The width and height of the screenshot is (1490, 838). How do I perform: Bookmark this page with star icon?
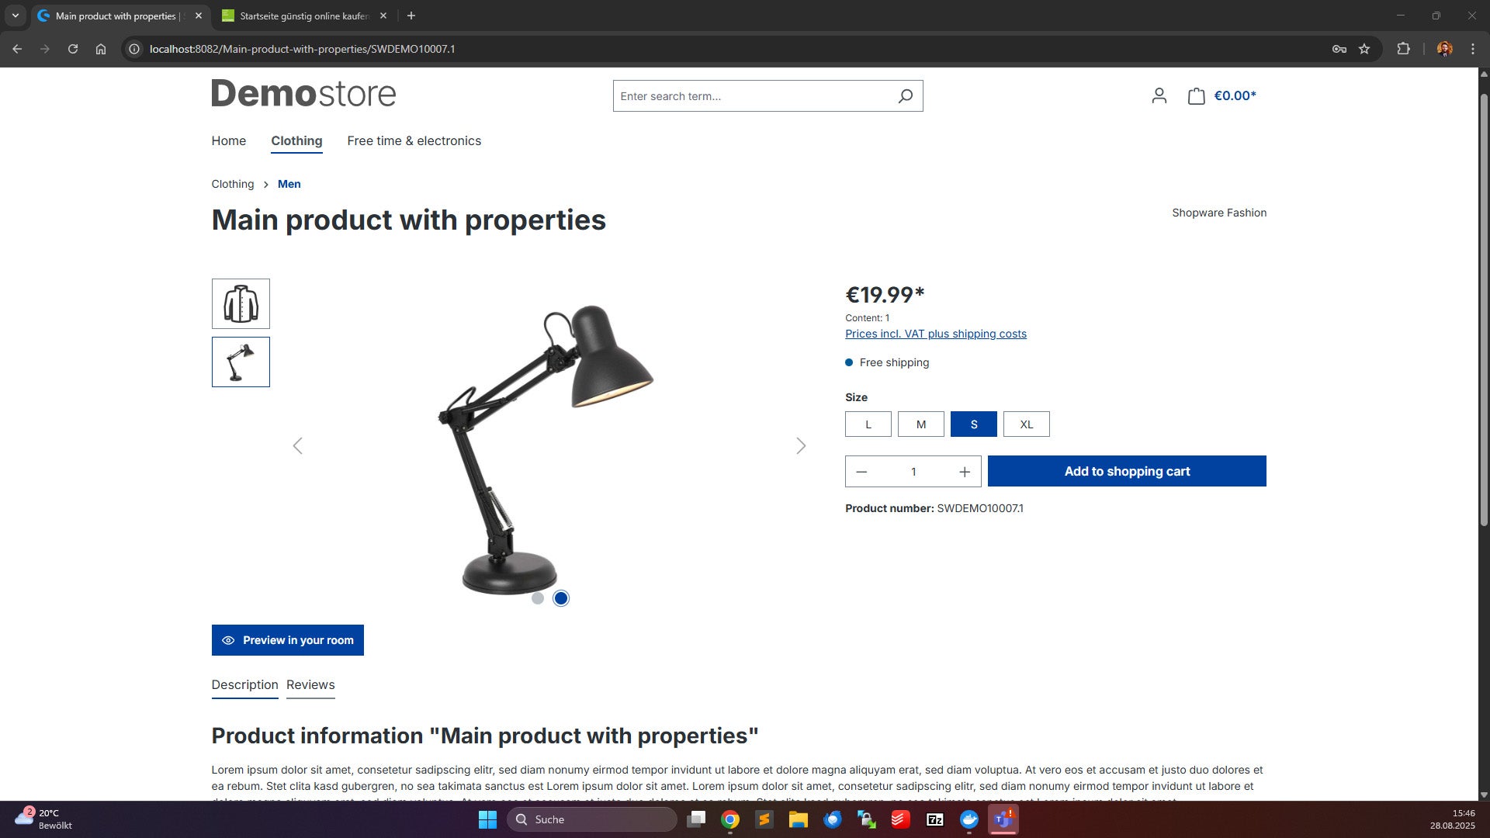pyautogui.click(x=1364, y=49)
